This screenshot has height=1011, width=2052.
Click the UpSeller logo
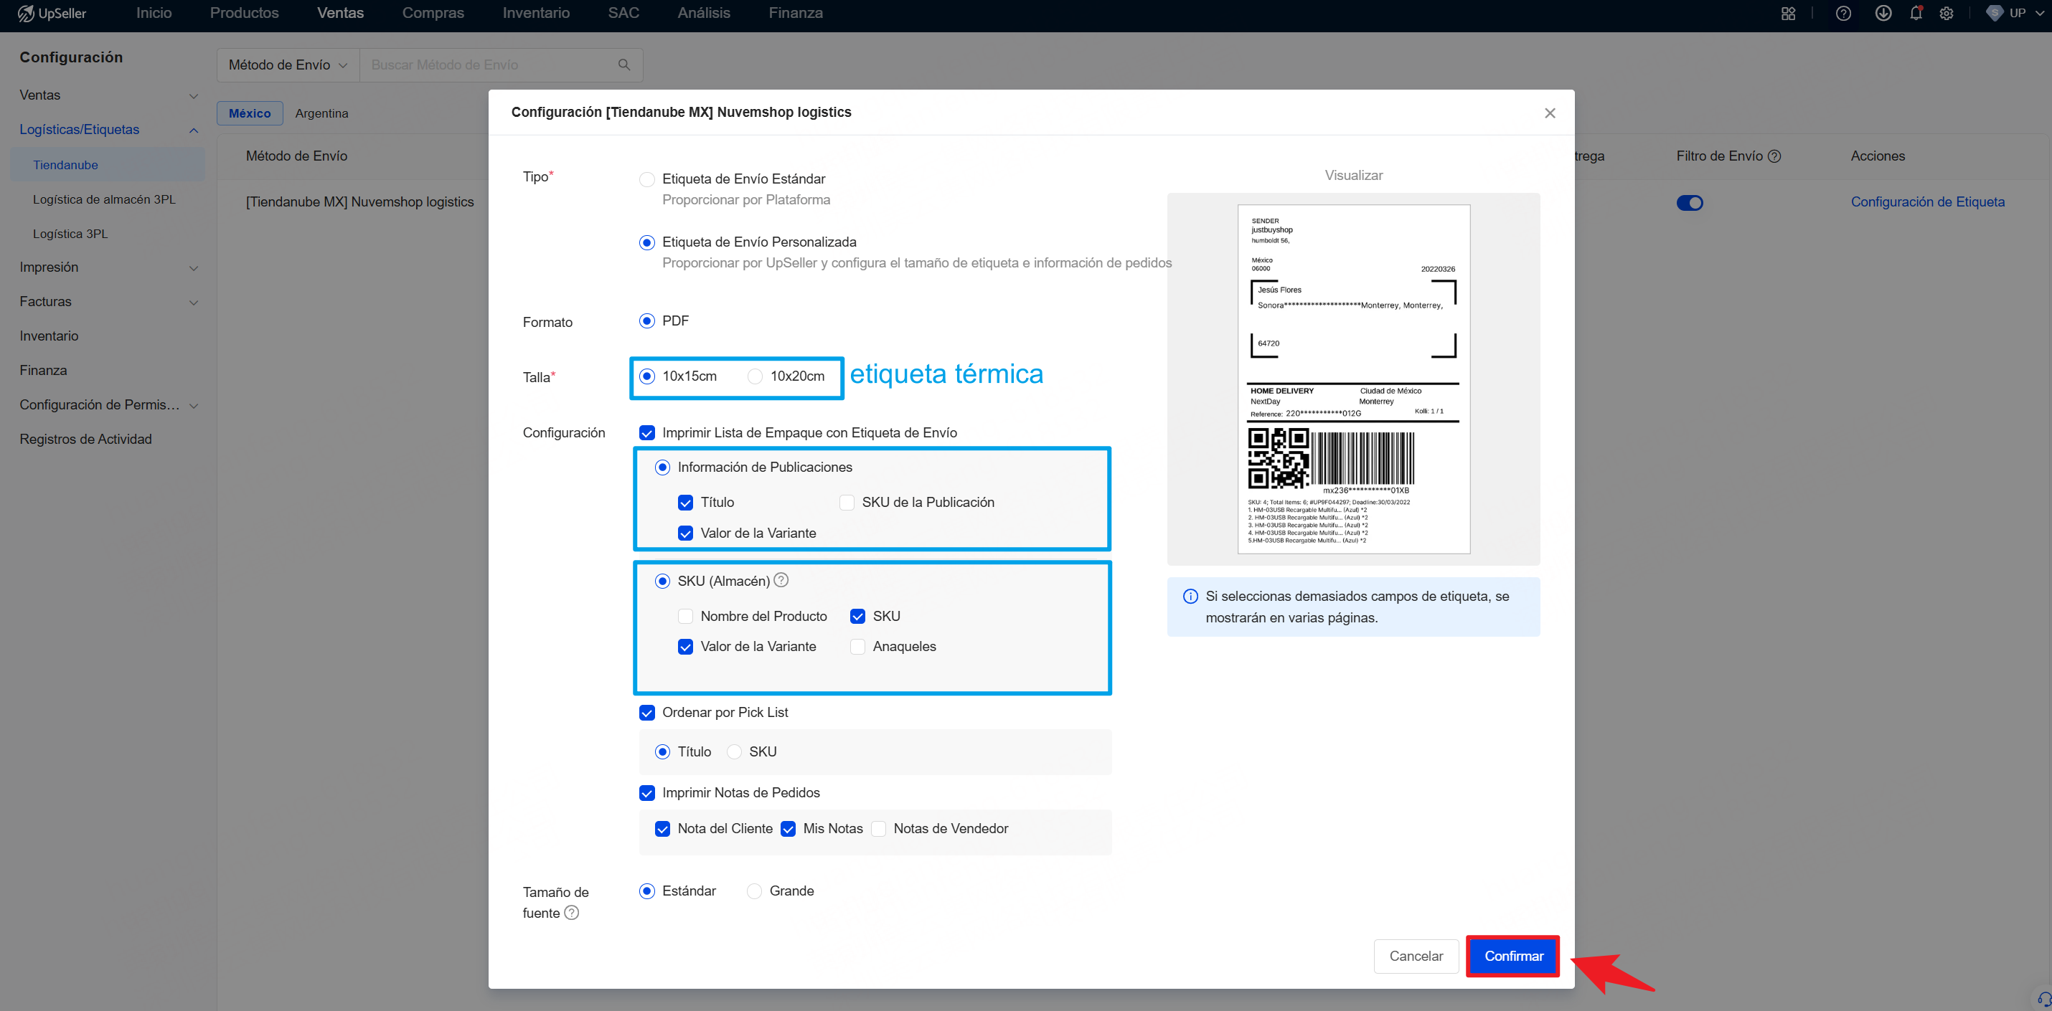coord(52,14)
